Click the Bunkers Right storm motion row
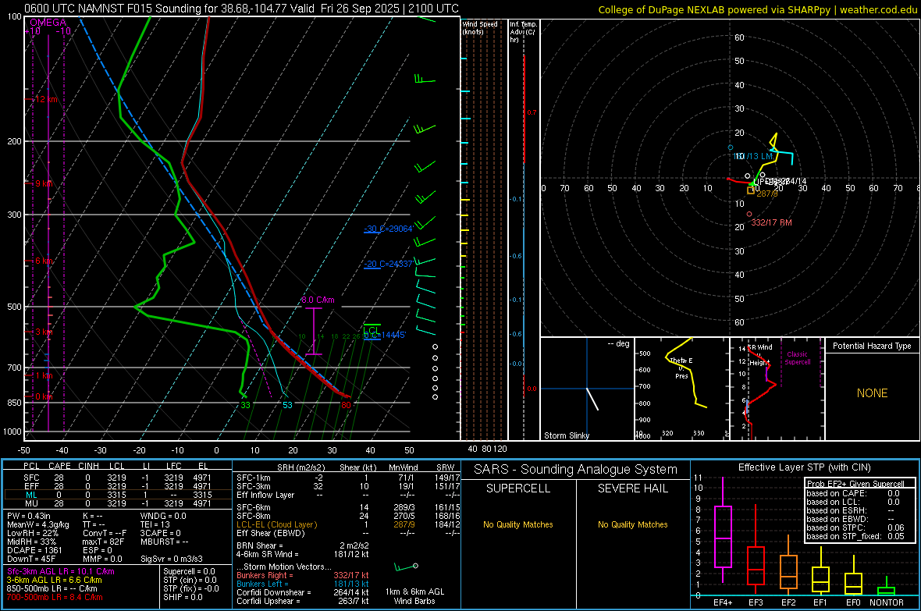This screenshot has width=921, height=611. point(303,575)
